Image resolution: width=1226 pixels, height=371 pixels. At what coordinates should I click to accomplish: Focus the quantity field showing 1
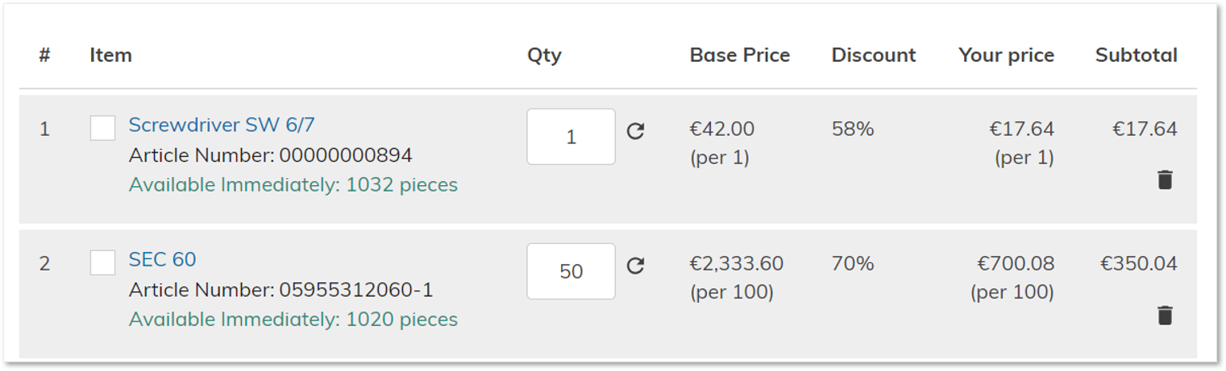pyautogui.click(x=571, y=137)
